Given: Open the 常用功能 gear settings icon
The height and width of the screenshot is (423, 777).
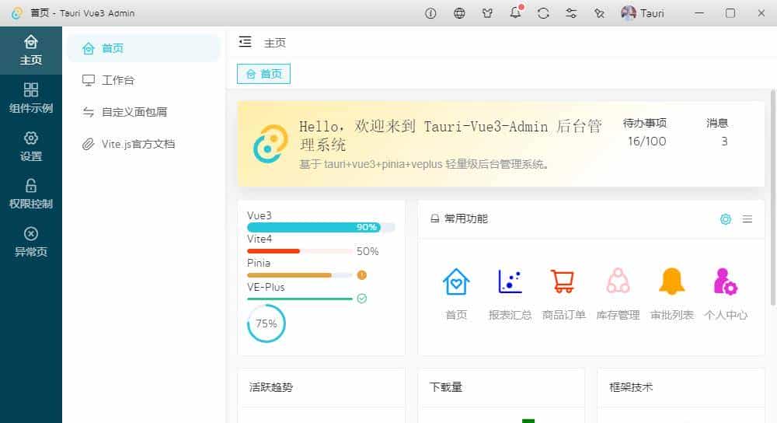Looking at the screenshot, I should (726, 218).
